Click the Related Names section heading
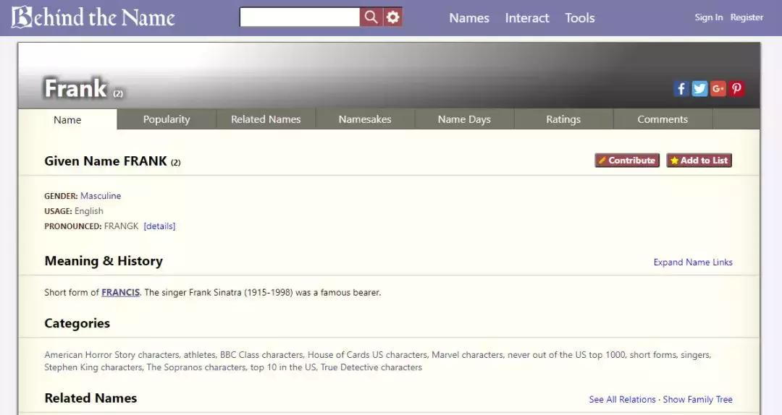The width and height of the screenshot is (782, 415). click(x=91, y=398)
